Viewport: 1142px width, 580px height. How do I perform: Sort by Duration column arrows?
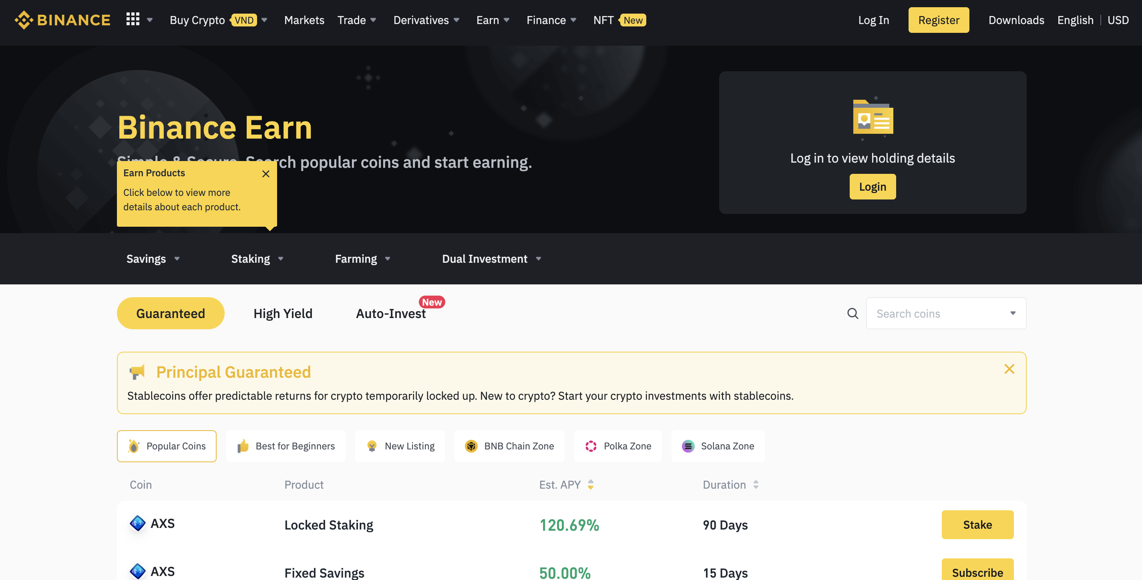(756, 485)
